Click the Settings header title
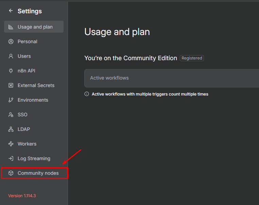The width and height of the screenshot is (259, 205). tap(30, 11)
